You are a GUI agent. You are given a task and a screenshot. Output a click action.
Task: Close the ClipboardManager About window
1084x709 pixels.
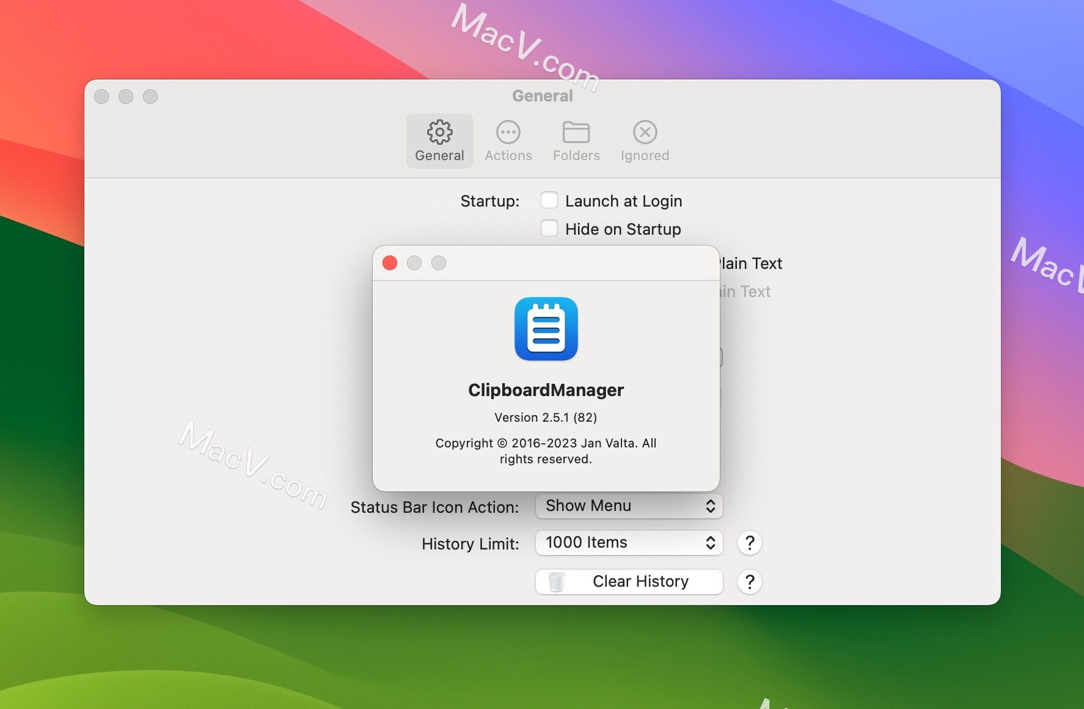(x=390, y=263)
